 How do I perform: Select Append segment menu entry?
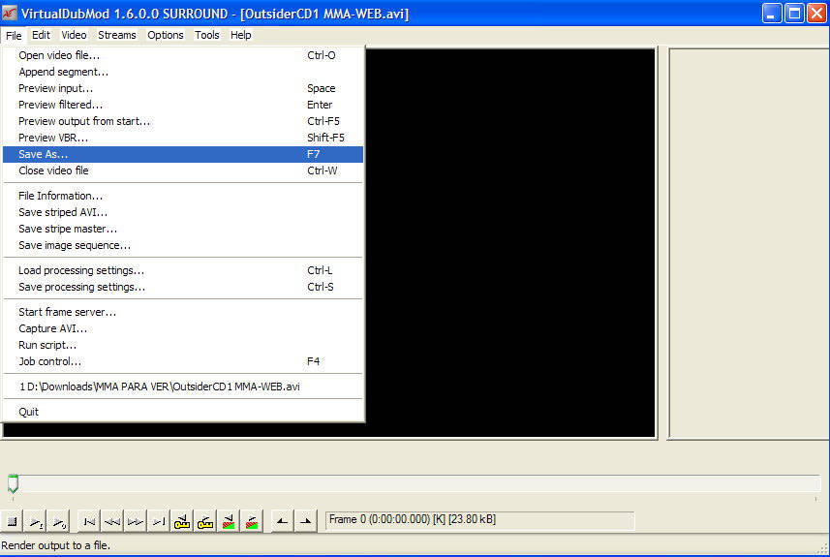(183, 72)
